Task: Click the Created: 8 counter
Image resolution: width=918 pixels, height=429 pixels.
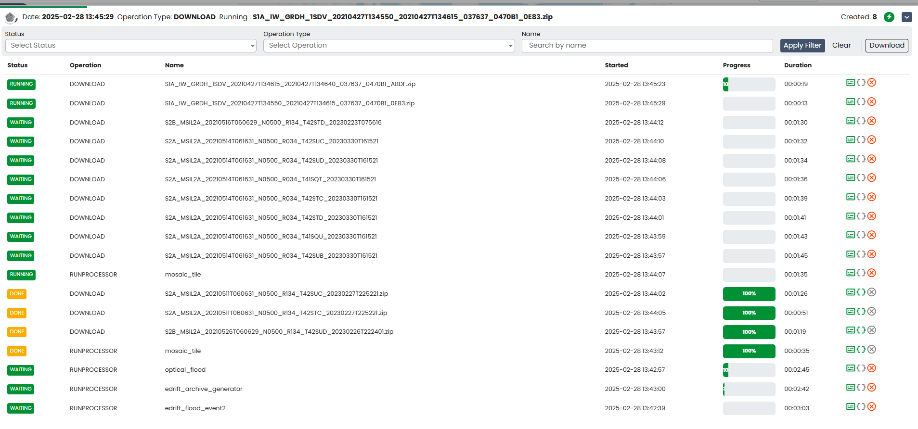Action: tap(859, 17)
